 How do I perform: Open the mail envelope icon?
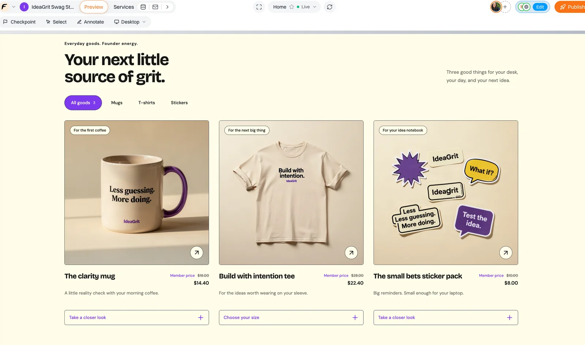[155, 7]
